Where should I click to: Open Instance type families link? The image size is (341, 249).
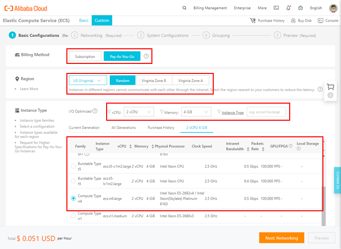pyautogui.click(x=37, y=120)
